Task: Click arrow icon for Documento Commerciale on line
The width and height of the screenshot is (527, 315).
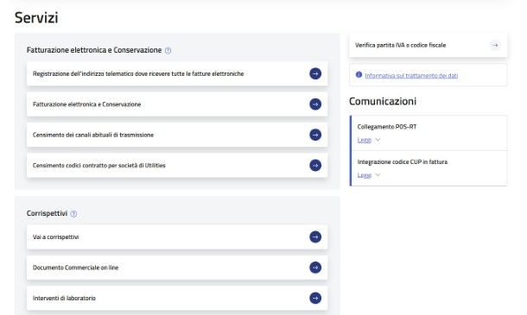Action: pyautogui.click(x=315, y=268)
